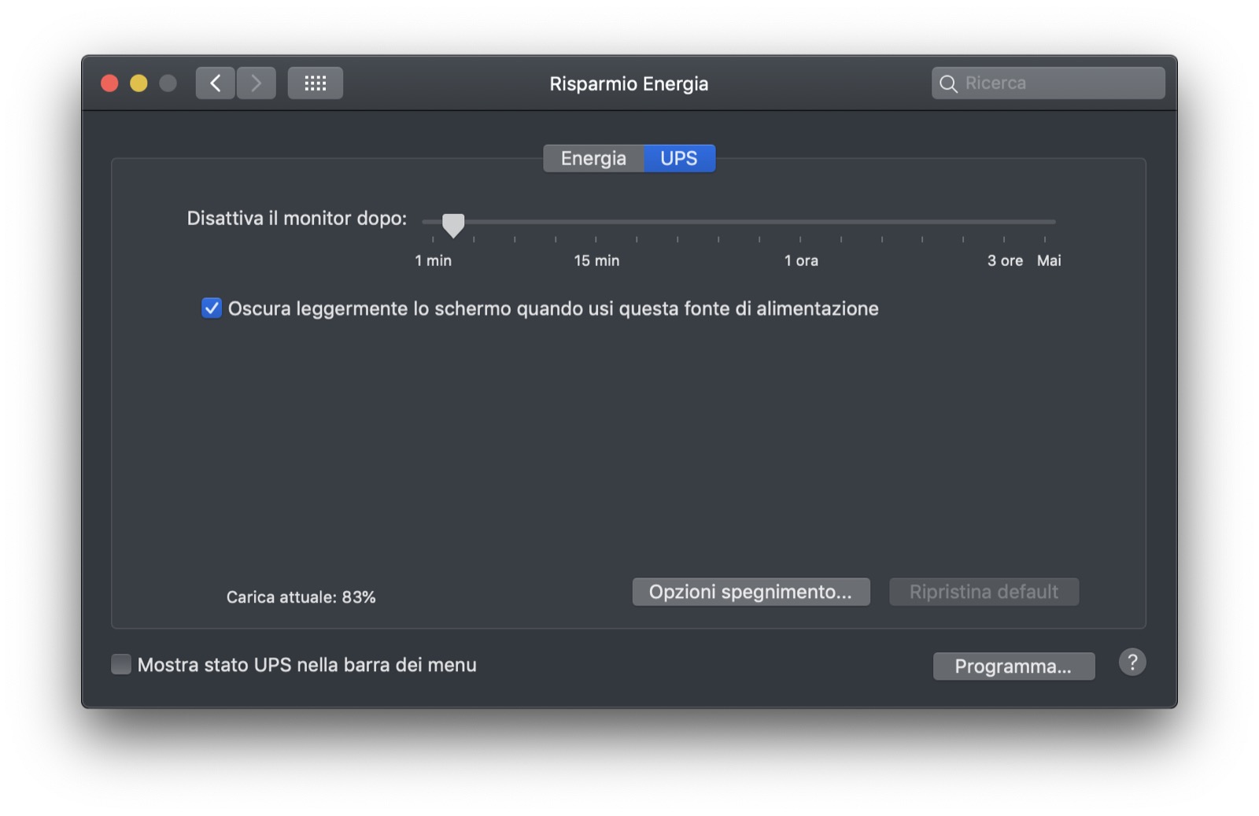Set monitor sleep slider to Mai
The image size is (1259, 816).
tap(1045, 223)
